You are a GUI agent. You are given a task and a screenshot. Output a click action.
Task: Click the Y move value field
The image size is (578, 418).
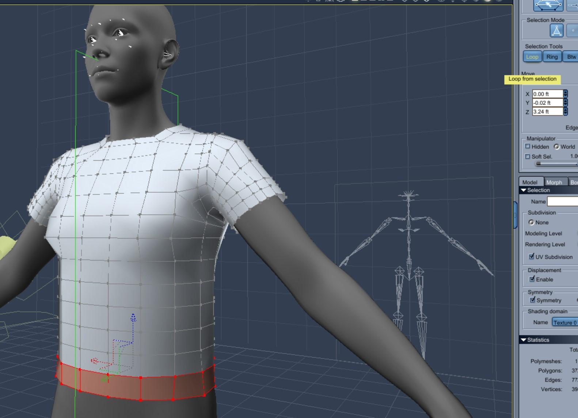[x=547, y=103]
